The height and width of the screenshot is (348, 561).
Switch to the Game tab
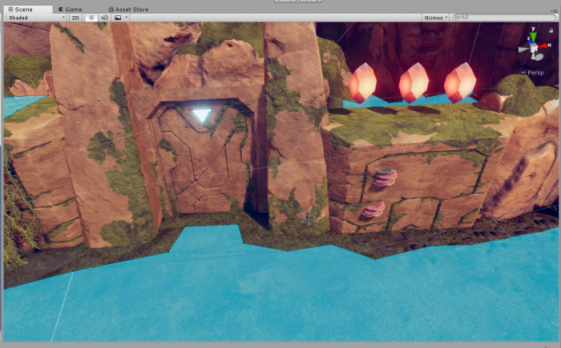(73, 9)
